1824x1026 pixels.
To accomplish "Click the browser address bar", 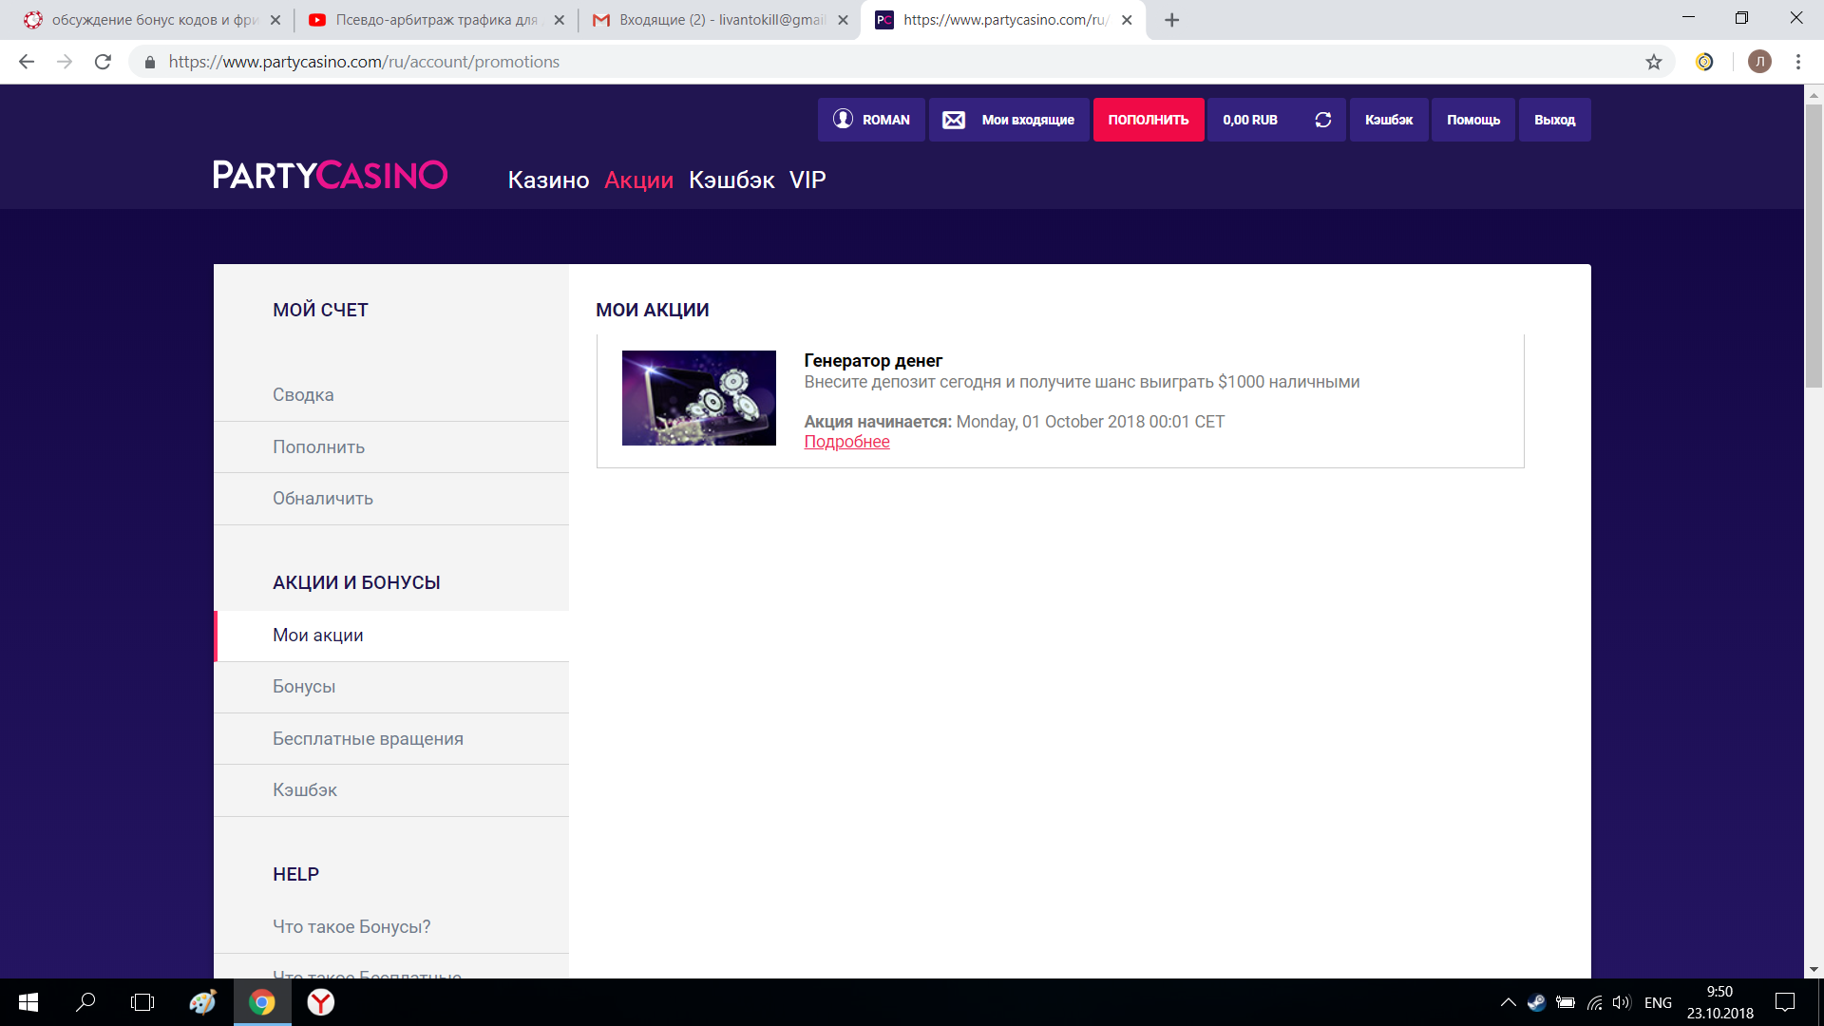I will (x=855, y=62).
